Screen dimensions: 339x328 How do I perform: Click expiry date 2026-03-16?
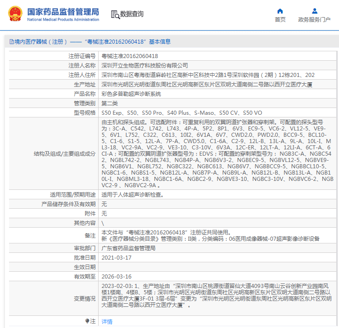pyautogui.click(x=116, y=277)
